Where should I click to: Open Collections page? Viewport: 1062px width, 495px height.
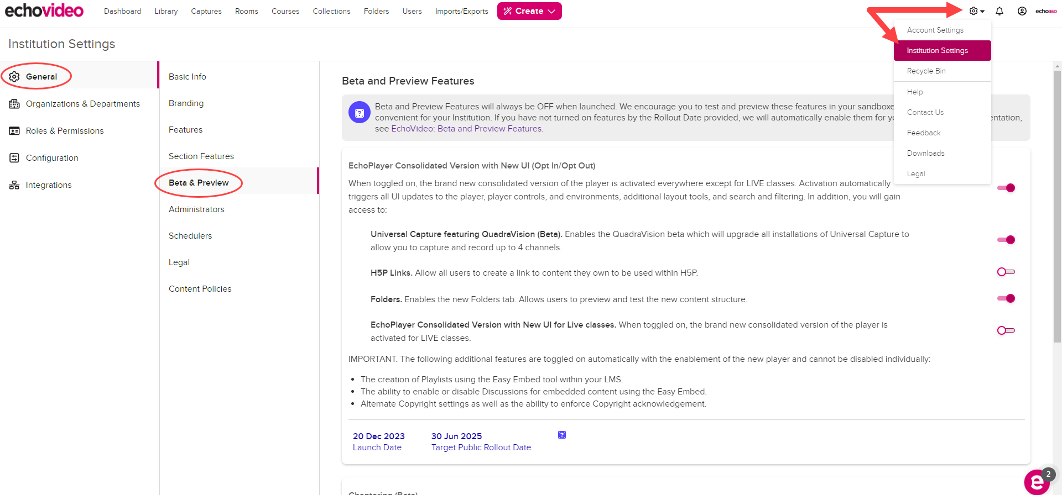coord(331,11)
